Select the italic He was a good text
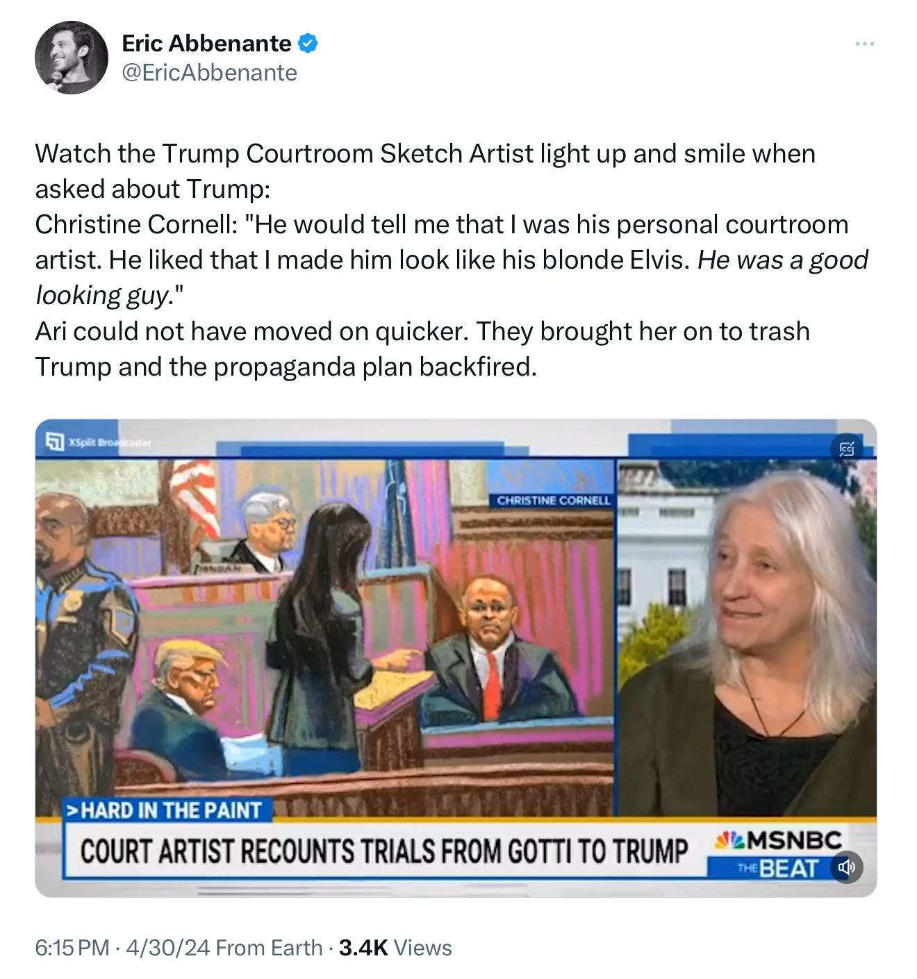This screenshot has width=917, height=979. coord(783,260)
